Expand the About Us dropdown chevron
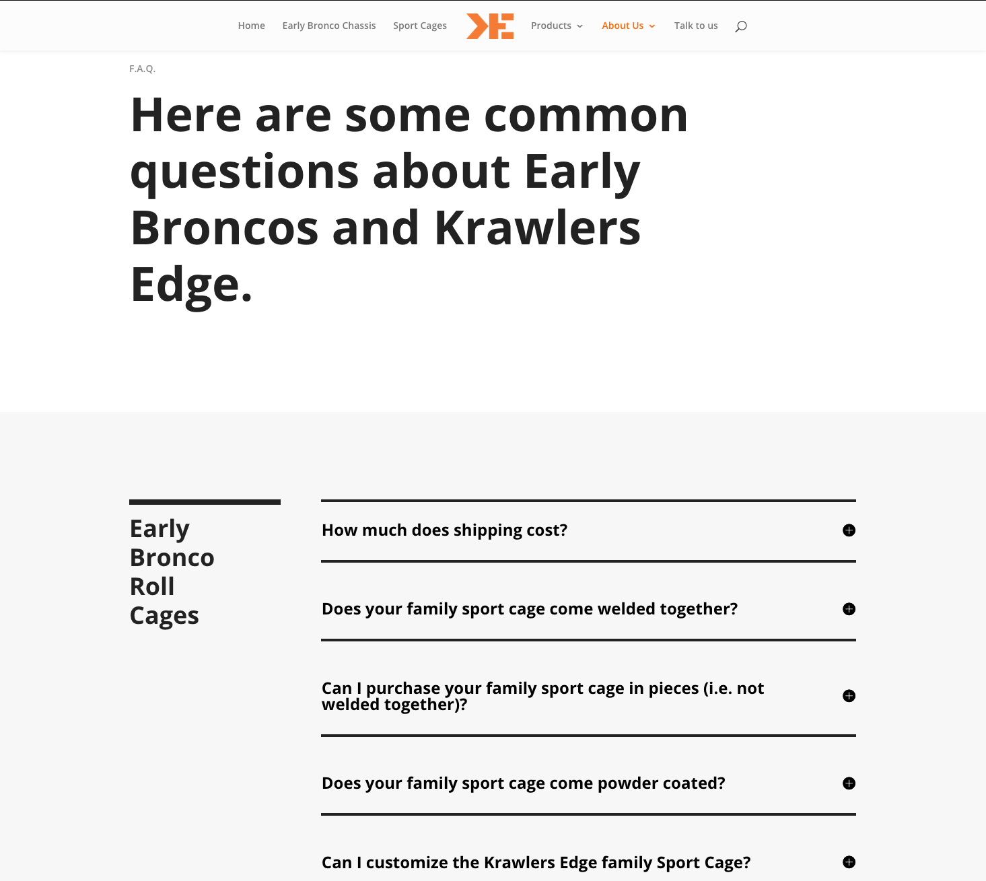 click(x=652, y=26)
